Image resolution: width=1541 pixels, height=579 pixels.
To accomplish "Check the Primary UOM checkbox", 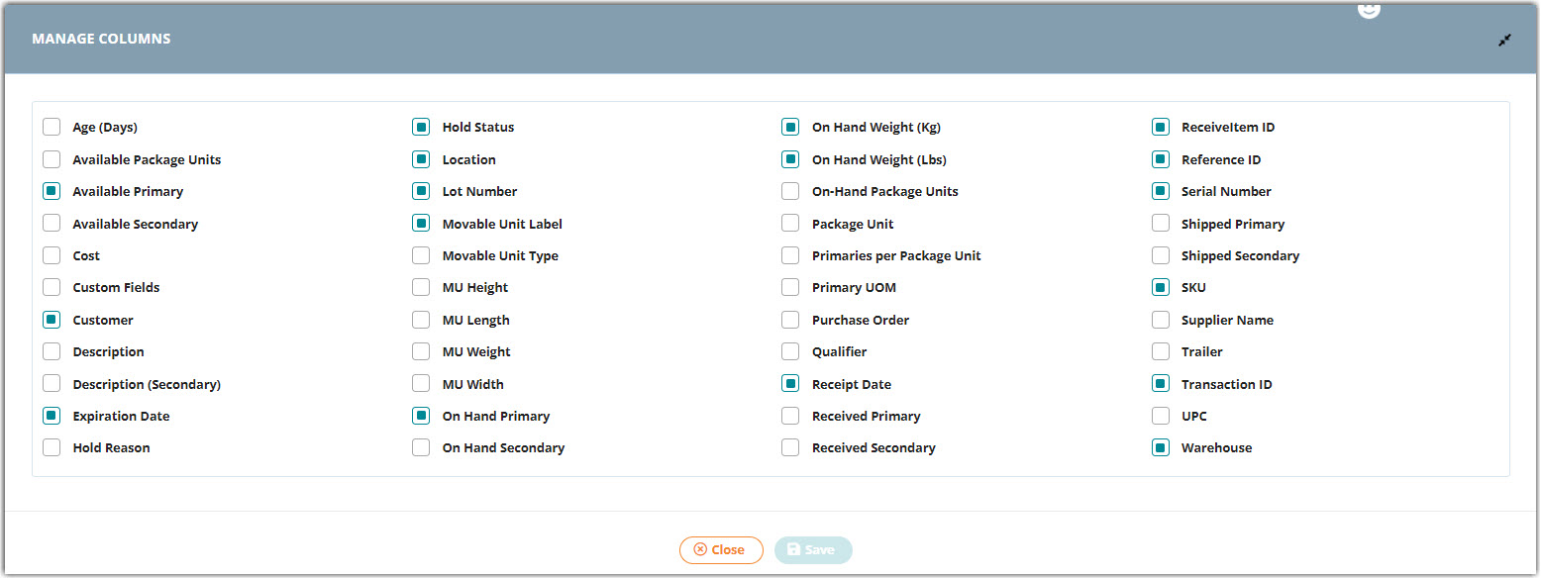I will pyautogui.click(x=790, y=287).
